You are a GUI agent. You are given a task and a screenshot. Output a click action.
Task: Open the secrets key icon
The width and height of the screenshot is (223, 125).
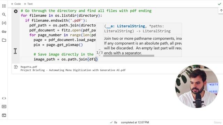(x=4, y=32)
